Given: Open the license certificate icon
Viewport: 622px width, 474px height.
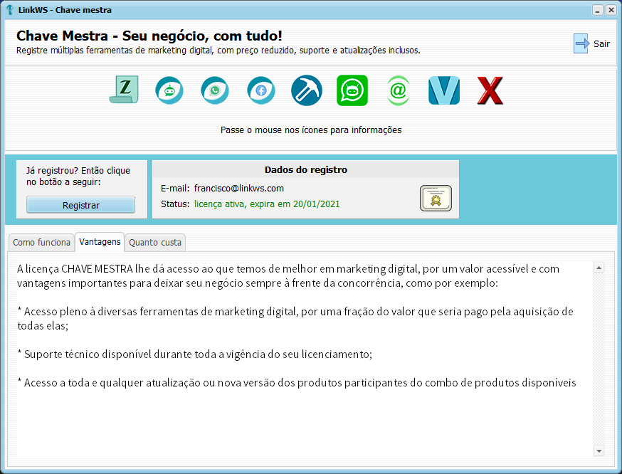Looking at the screenshot, I should click(x=436, y=198).
